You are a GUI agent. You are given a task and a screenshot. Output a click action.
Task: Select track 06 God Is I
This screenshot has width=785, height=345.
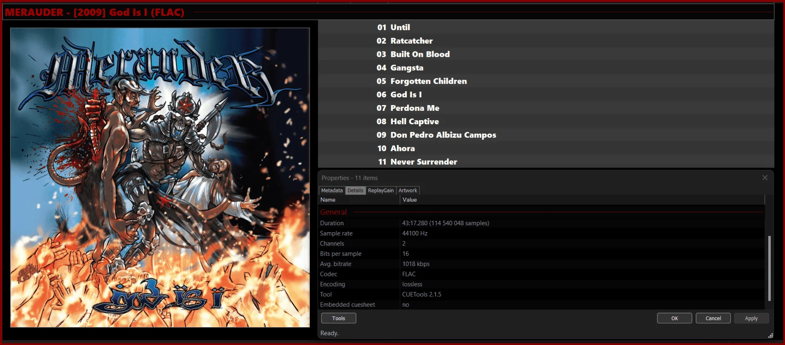point(546,94)
